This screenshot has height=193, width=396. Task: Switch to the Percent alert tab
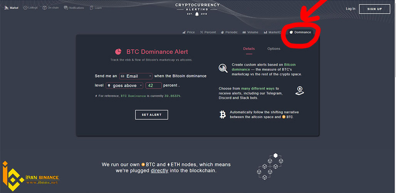click(208, 32)
